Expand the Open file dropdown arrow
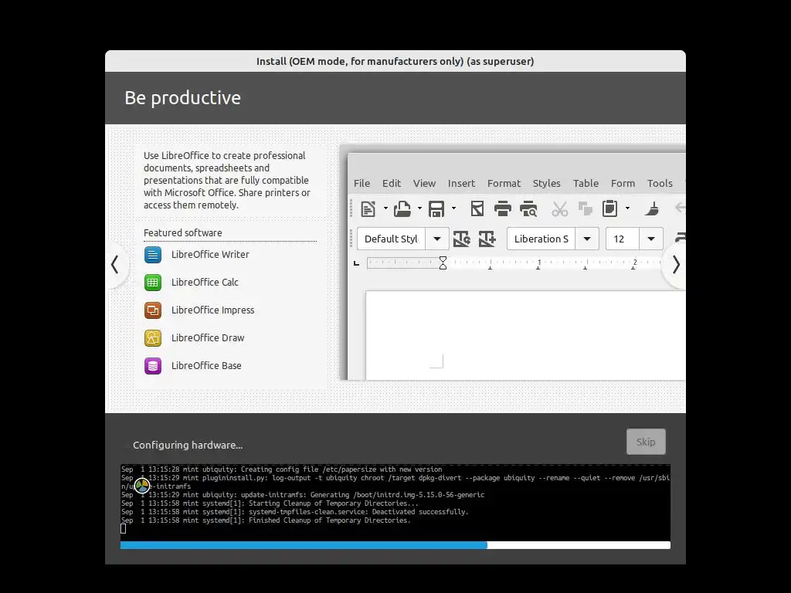791x593 pixels. [419, 208]
